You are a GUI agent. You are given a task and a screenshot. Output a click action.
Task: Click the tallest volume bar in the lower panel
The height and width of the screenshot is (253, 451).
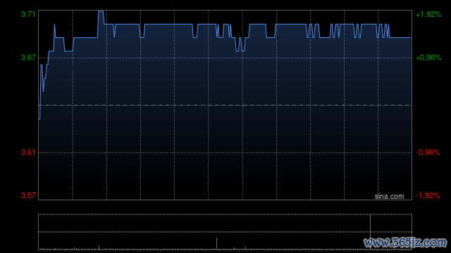370,231
